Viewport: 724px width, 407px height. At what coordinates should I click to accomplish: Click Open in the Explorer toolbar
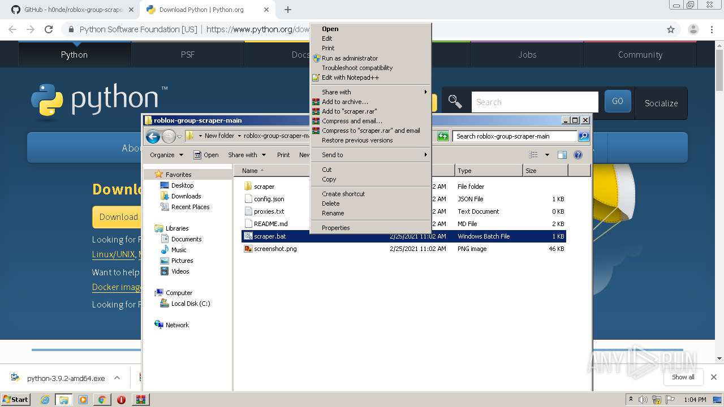point(206,155)
